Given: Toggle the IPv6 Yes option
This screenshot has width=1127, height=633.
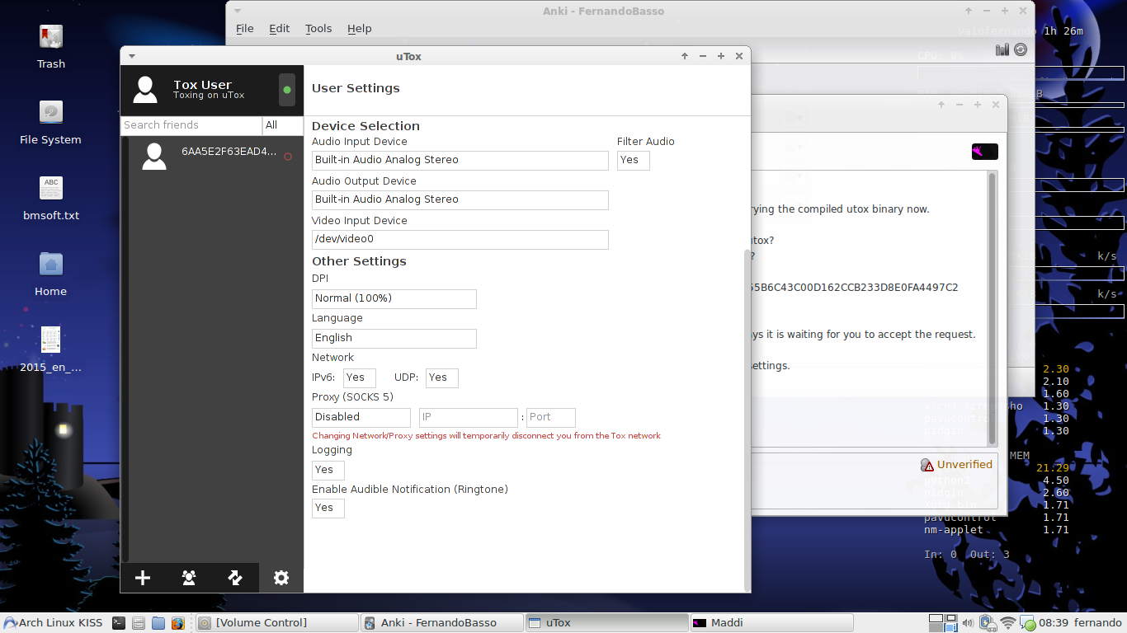Looking at the screenshot, I should click(360, 377).
